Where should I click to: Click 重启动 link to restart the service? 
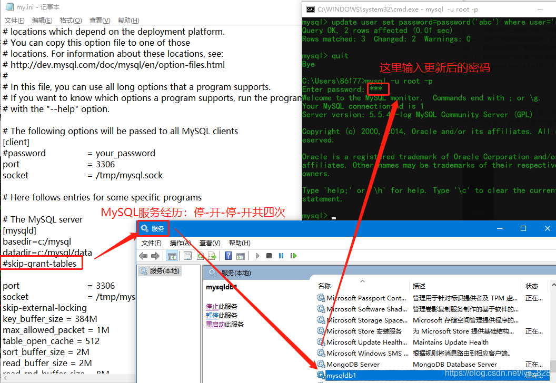[215, 324]
